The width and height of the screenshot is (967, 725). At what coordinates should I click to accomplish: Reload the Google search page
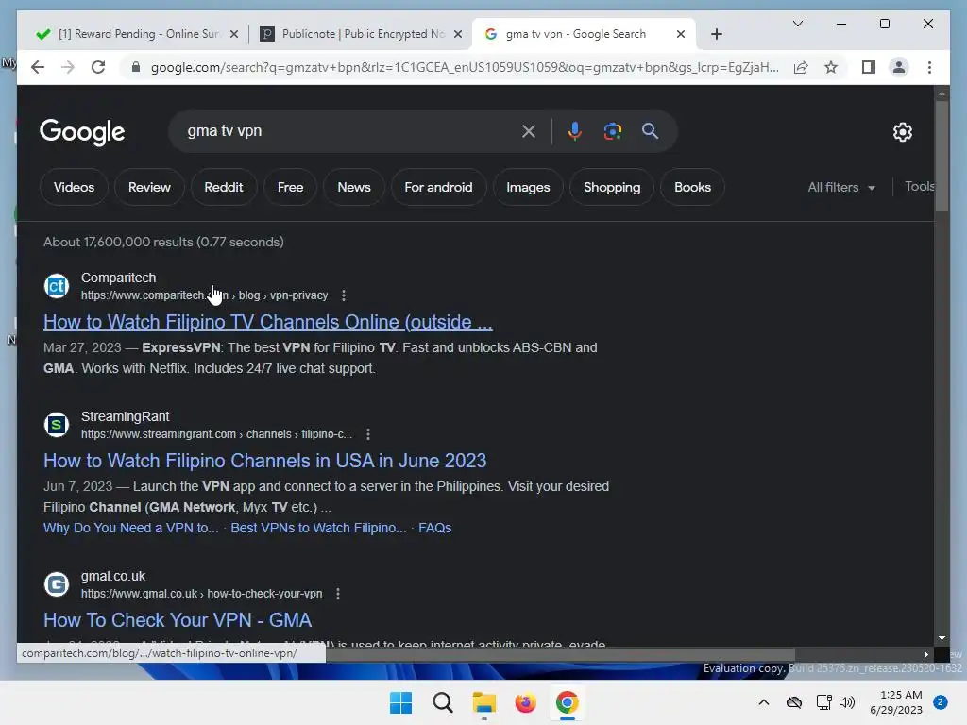coord(98,67)
